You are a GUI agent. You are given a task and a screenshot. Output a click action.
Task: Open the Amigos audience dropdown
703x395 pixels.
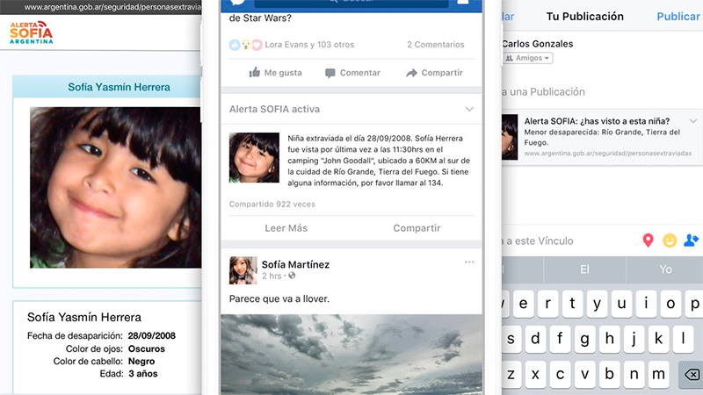click(527, 58)
